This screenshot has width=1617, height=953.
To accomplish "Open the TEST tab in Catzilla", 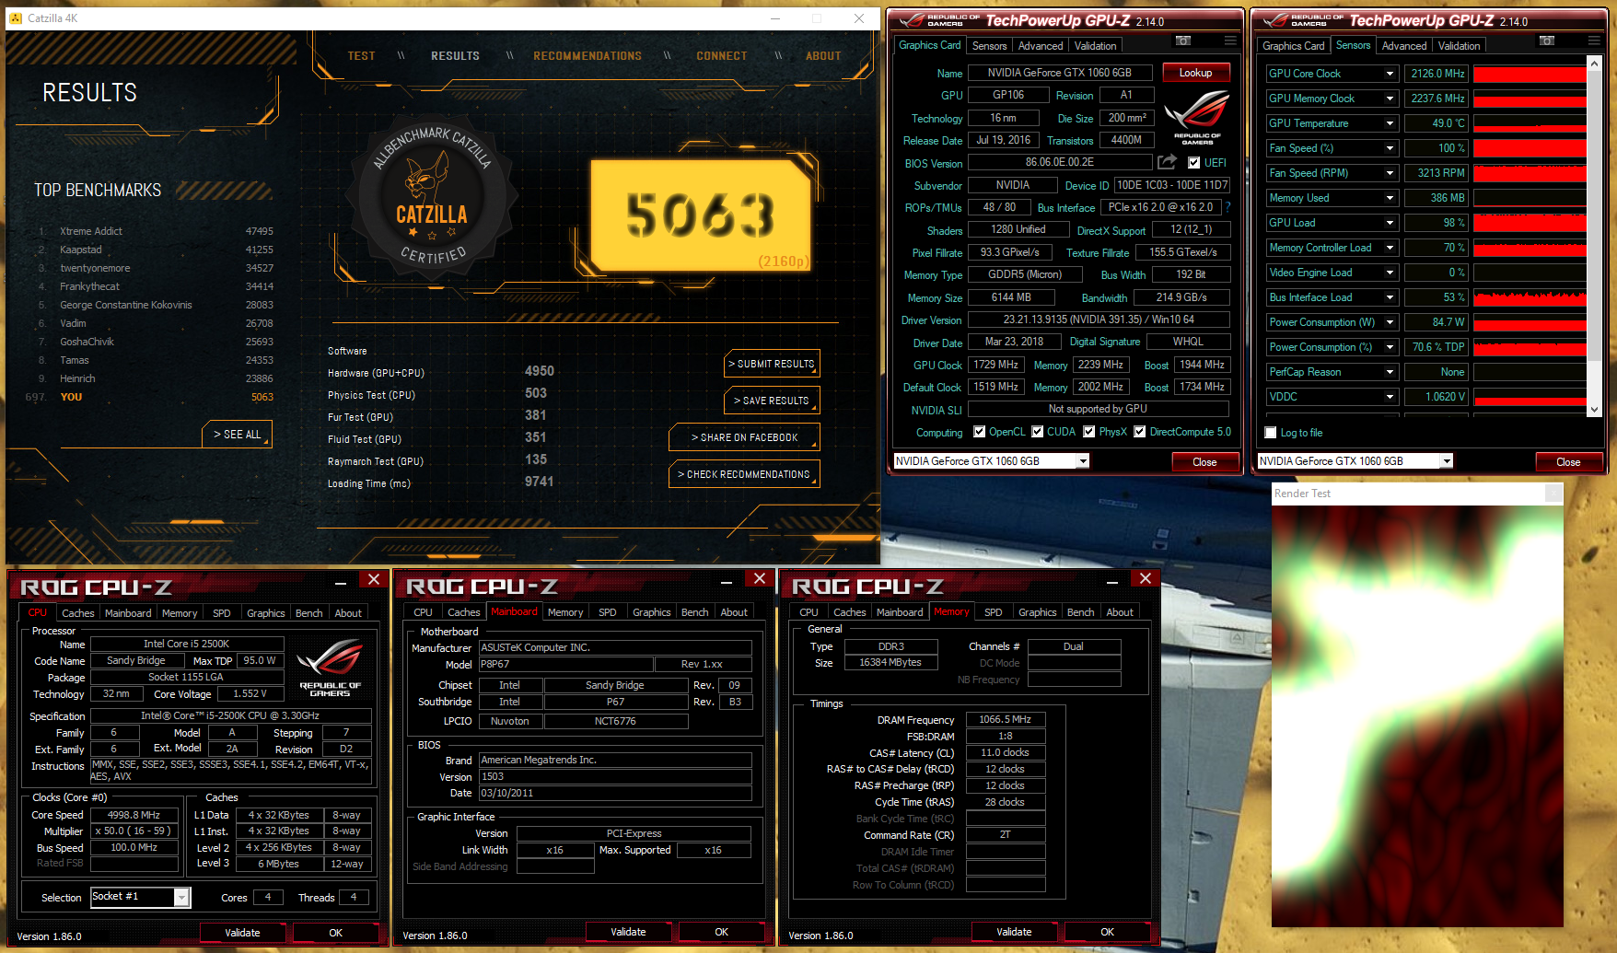I will pos(361,56).
